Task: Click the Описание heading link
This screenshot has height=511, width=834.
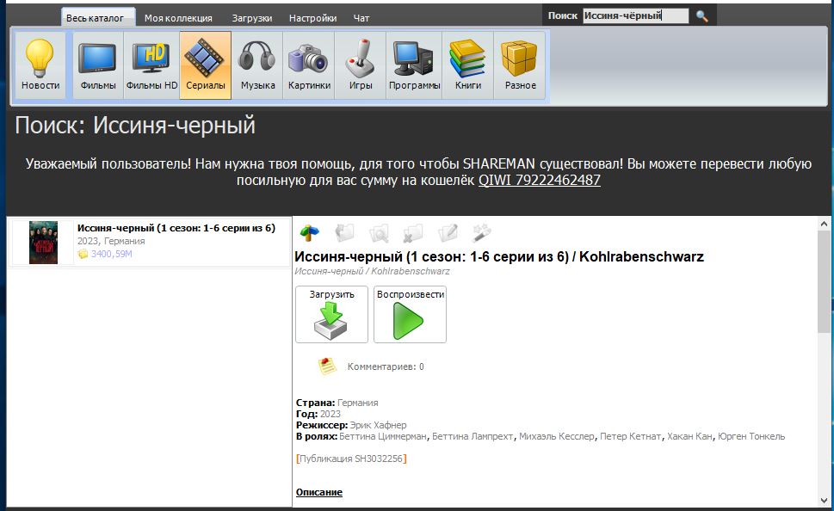Action: [x=319, y=492]
